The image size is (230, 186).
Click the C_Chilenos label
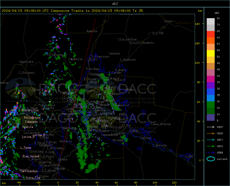27,73
